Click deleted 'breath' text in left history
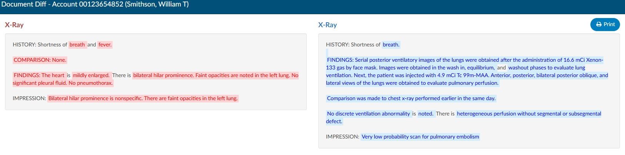The height and width of the screenshot is (155, 625). click(77, 45)
